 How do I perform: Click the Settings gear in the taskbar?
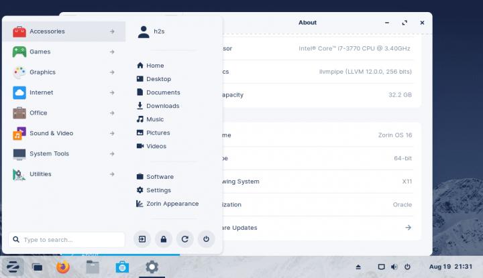tap(152, 267)
